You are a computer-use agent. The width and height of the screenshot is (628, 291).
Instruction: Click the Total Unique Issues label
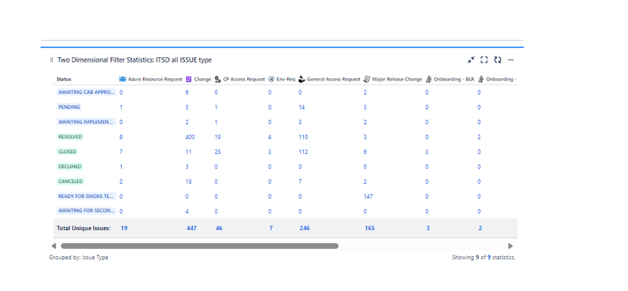click(x=83, y=228)
